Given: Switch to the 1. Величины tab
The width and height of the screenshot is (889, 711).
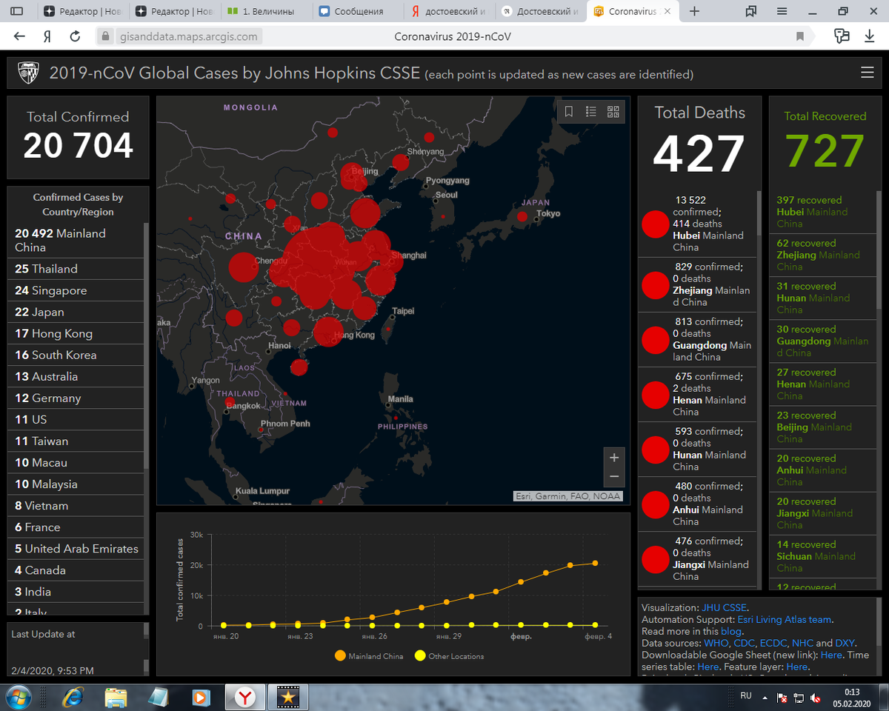Looking at the screenshot, I should pyautogui.click(x=267, y=11).
